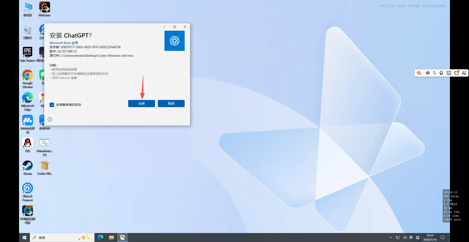
Task: Select the WeGame desktop shortcut
Action: click(x=45, y=9)
